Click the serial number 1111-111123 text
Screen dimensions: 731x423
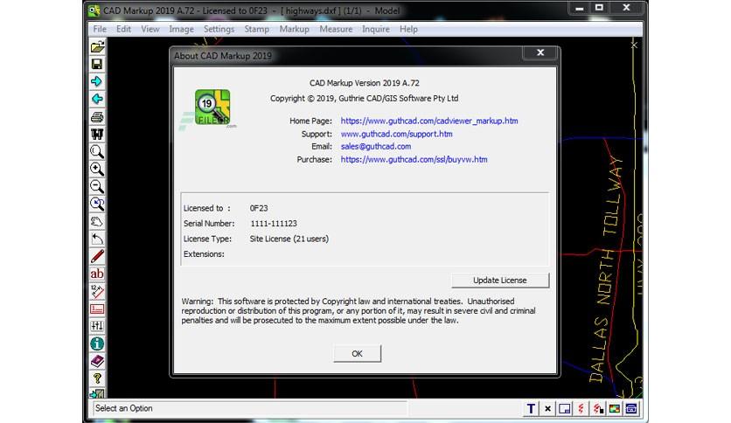274,224
